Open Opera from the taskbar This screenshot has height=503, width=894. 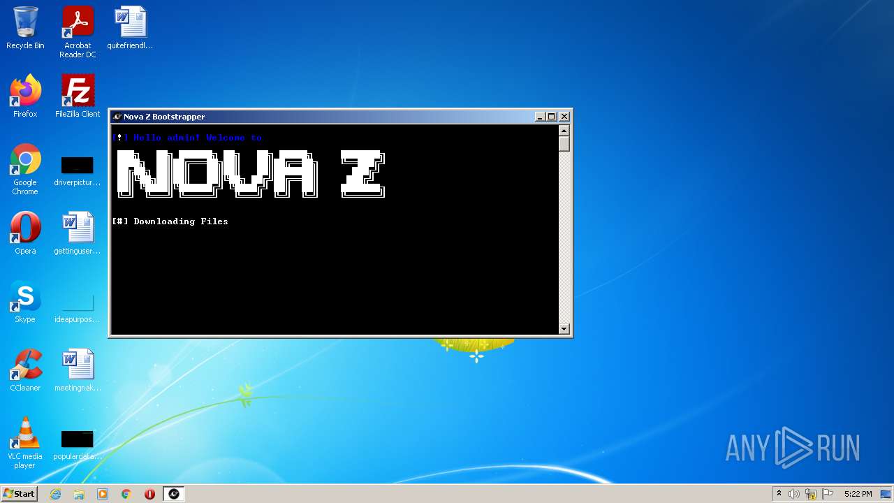[149, 494]
